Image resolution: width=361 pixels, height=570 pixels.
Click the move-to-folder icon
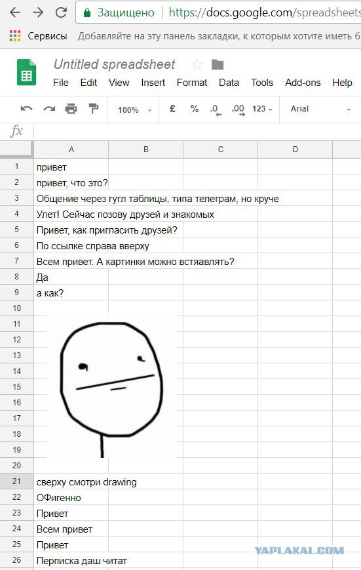(x=218, y=65)
